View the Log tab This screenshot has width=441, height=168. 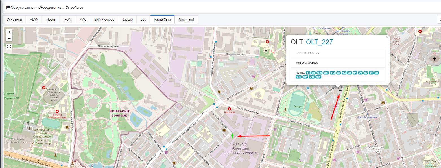pos(143,19)
